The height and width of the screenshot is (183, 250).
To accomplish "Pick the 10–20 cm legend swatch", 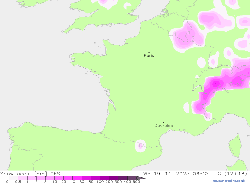I will point(59,178).
